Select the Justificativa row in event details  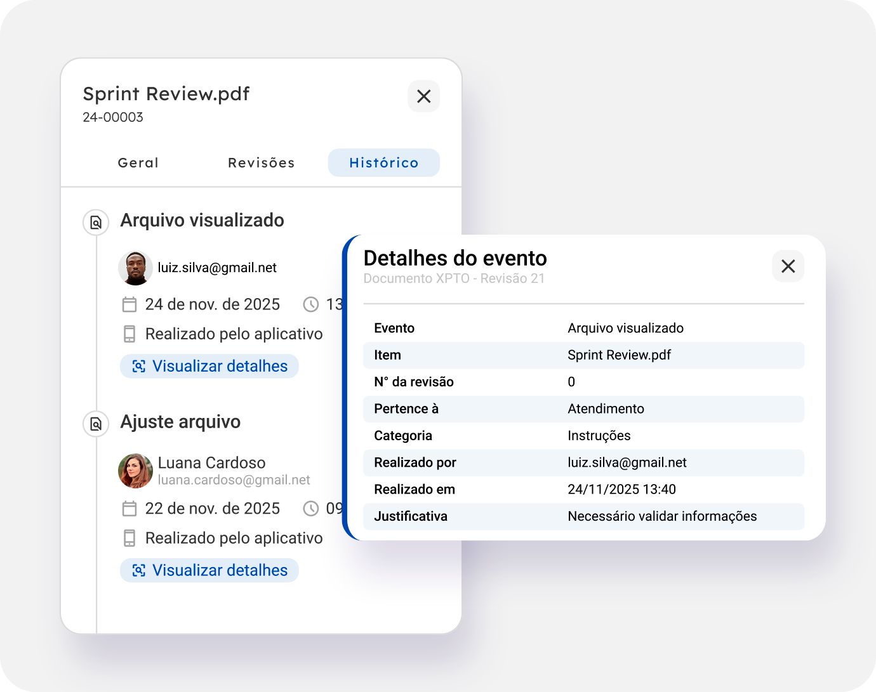click(x=583, y=516)
